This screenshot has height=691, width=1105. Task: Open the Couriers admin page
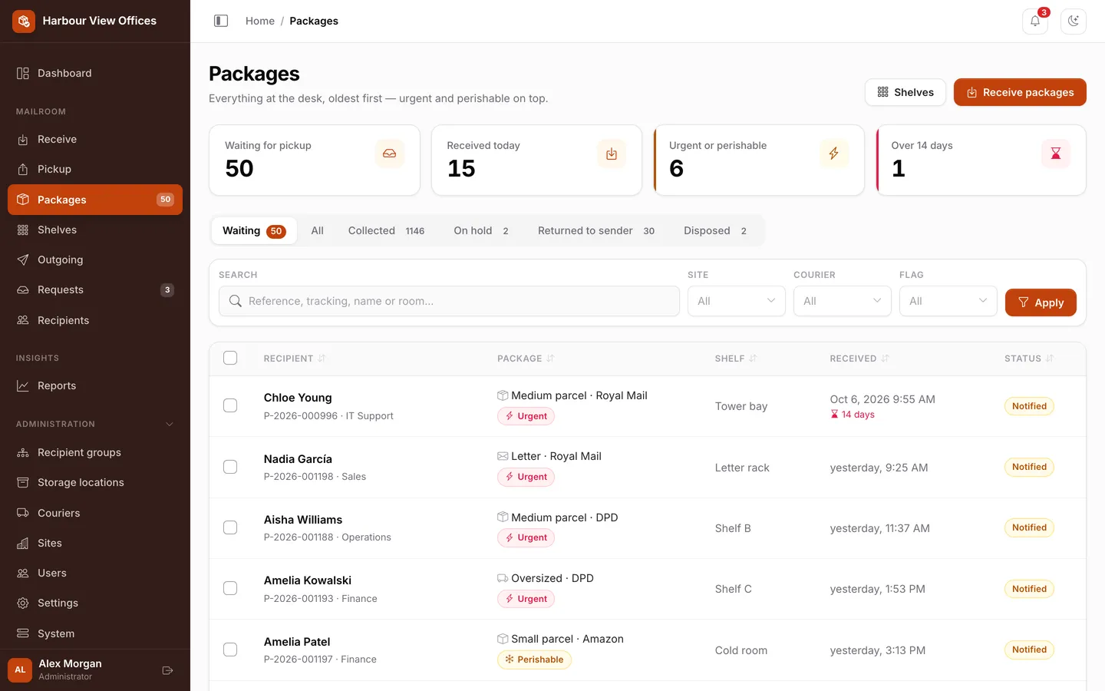95,513
